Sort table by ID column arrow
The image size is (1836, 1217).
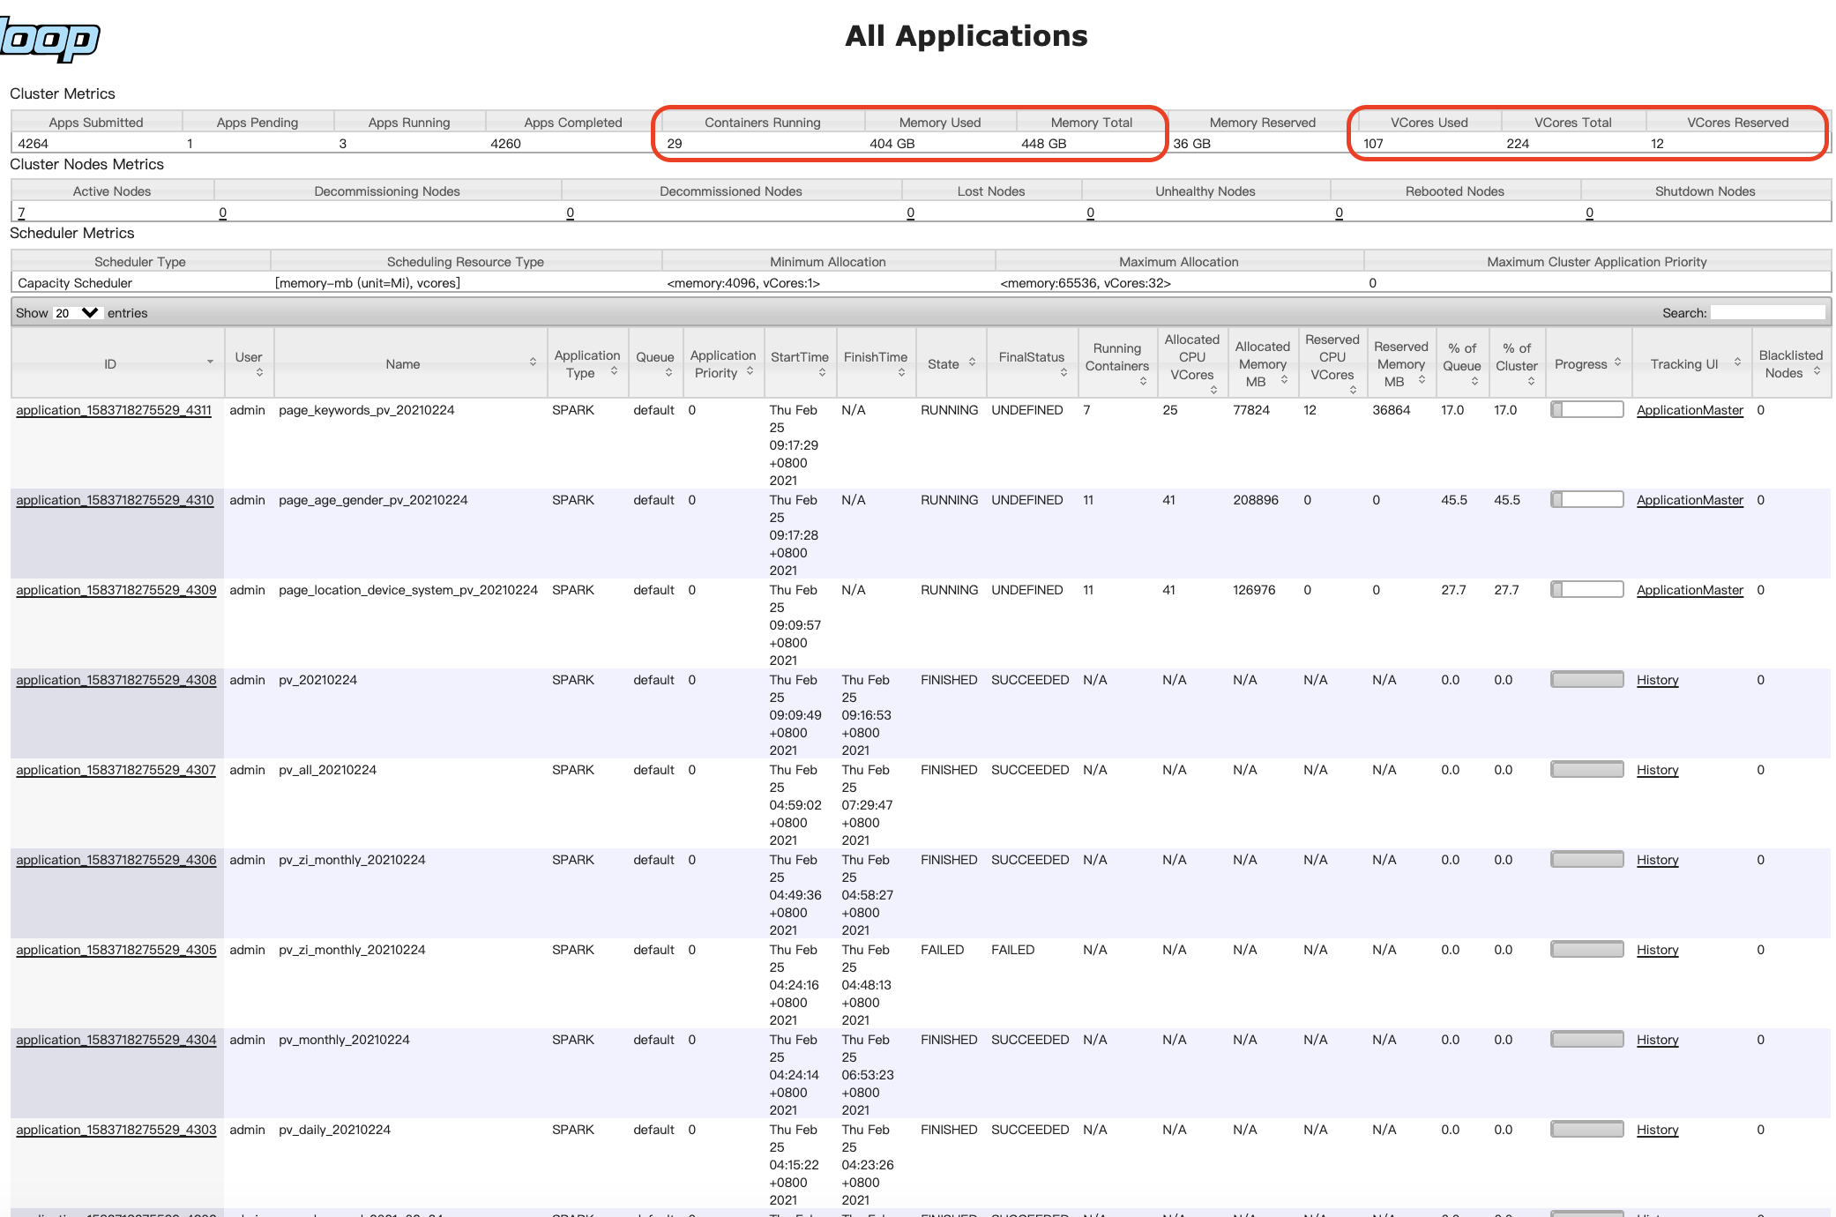[x=210, y=362]
